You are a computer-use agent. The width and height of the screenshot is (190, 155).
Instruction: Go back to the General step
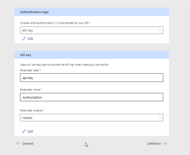tap(28, 143)
